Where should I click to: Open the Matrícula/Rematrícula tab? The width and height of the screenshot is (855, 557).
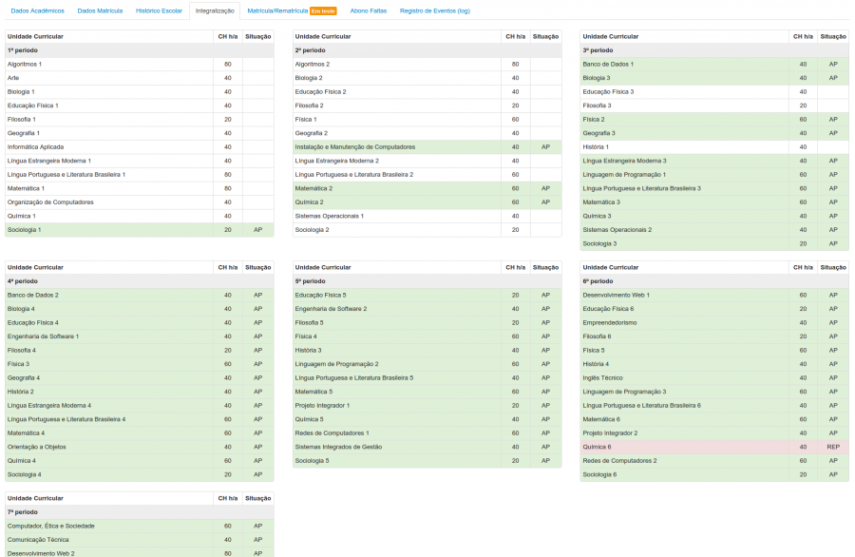[276, 10]
